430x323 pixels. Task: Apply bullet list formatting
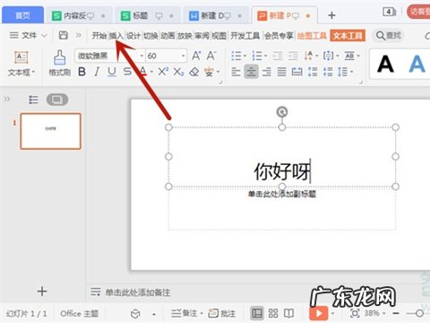[236, 56]
